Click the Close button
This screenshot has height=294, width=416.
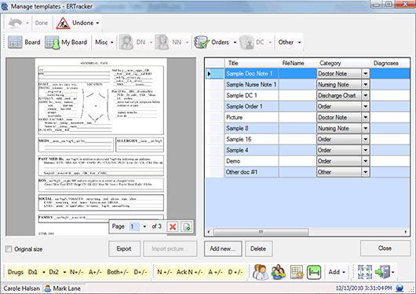385,248
